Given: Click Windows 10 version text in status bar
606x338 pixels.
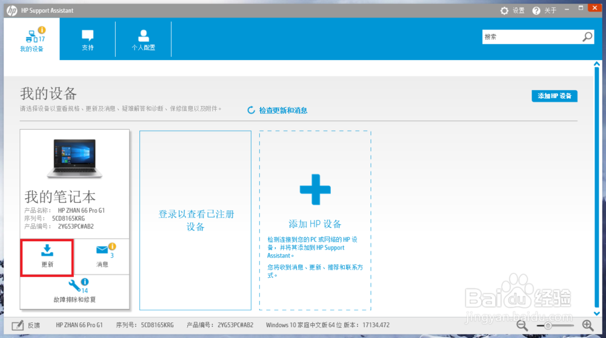Looking at the screenshot, I should pos(328,325).
